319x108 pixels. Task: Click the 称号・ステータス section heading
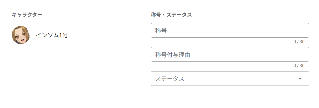pyautogui.click(x=171, y=15)
